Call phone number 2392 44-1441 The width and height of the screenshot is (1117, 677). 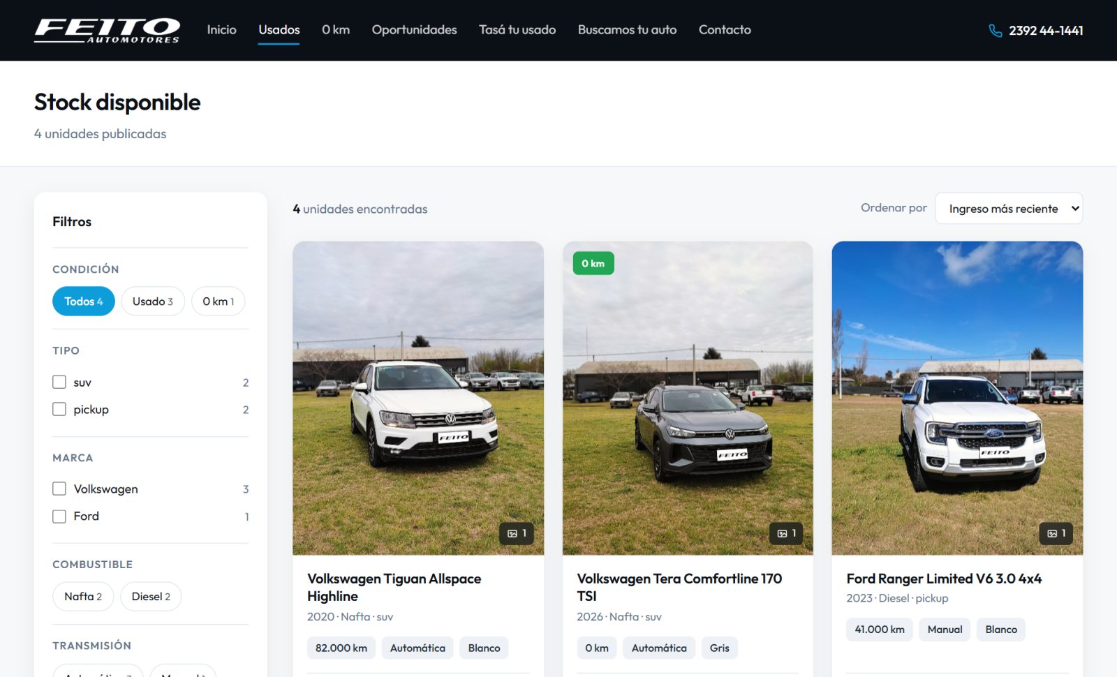(x=1046, y=31)
